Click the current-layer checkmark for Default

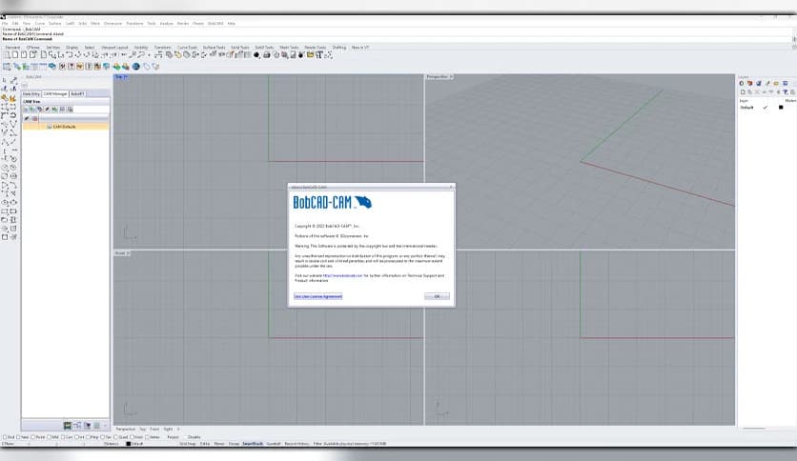point(765,108)
